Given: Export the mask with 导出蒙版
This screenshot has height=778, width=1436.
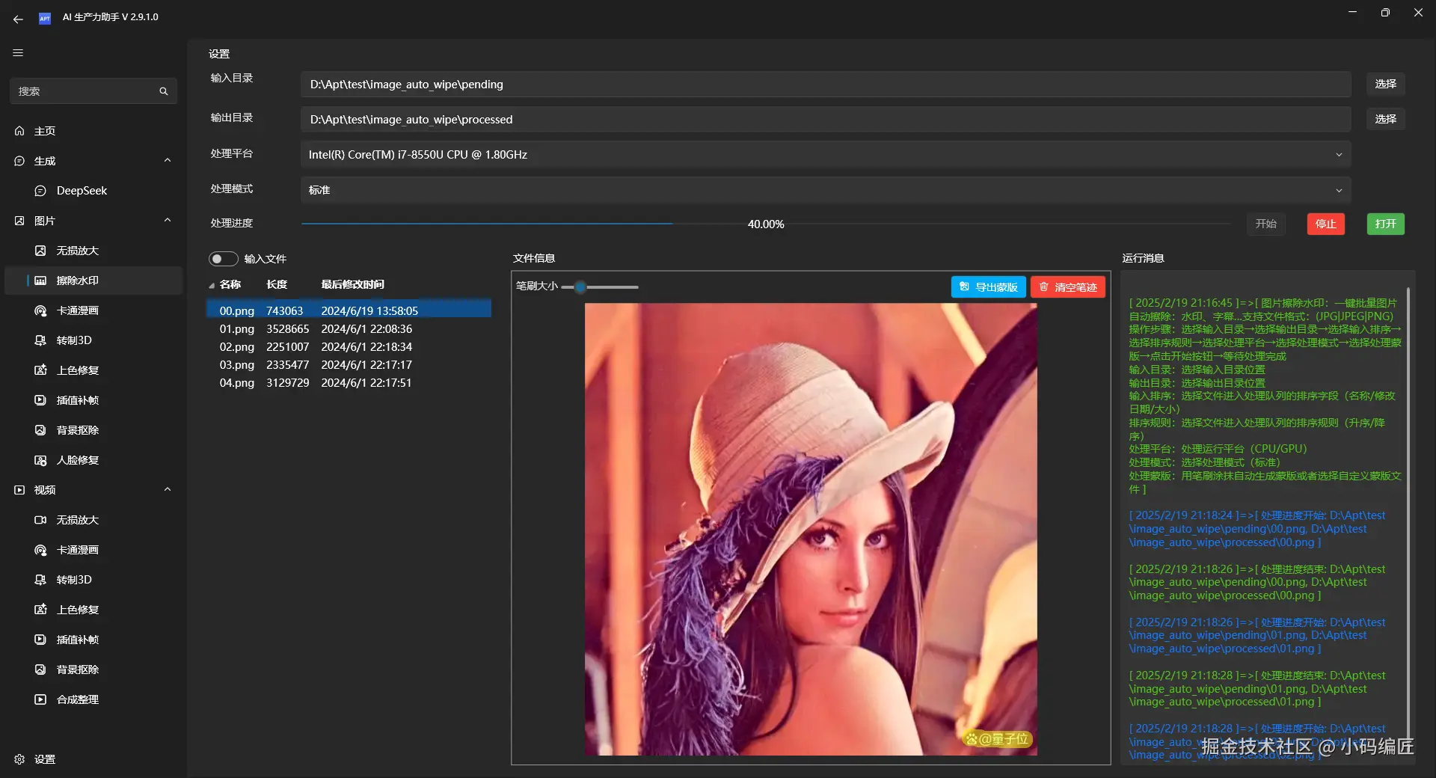Looking at the screenshot, I should (x=988, y=287).
